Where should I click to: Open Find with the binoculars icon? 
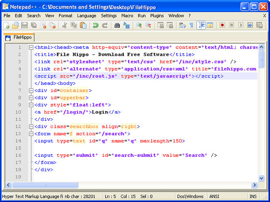point(117,26)
